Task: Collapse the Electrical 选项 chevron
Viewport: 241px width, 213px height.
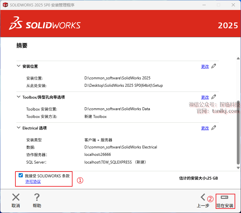Action: tap(18, 128)
